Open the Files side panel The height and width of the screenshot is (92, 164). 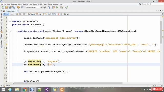click(x=1, y=37)
